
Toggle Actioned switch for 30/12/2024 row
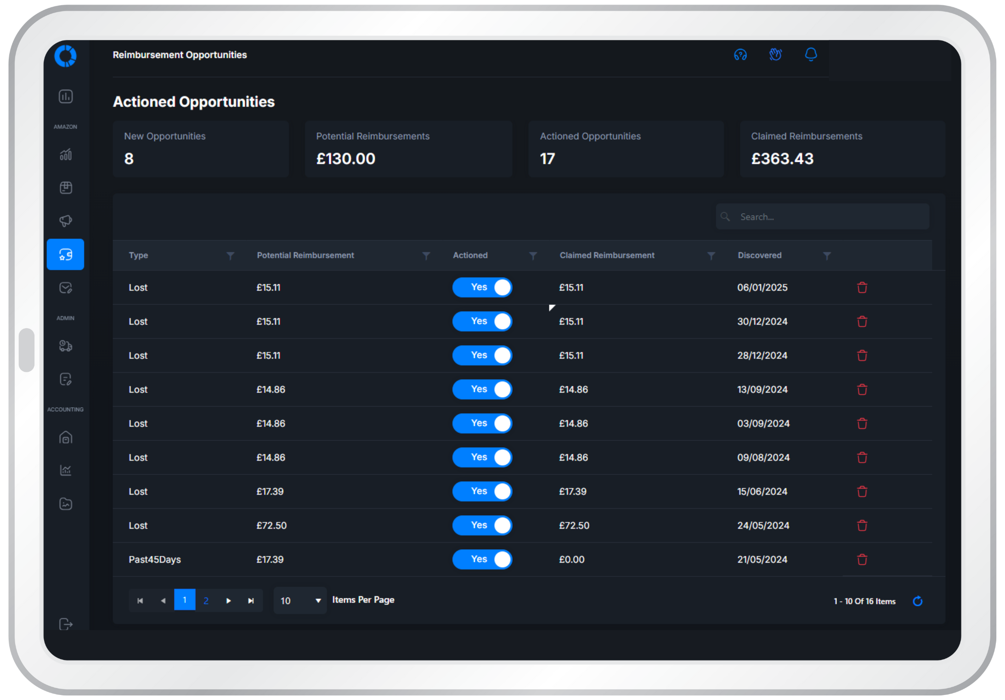pyautogui.click(x=482, y=321)
